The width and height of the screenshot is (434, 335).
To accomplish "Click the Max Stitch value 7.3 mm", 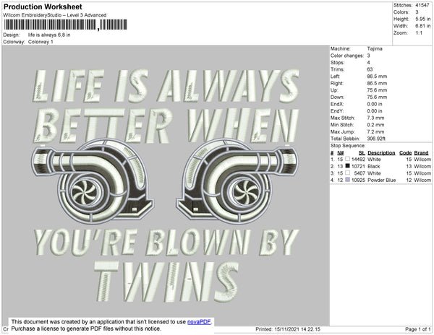I will click(375, 118).
